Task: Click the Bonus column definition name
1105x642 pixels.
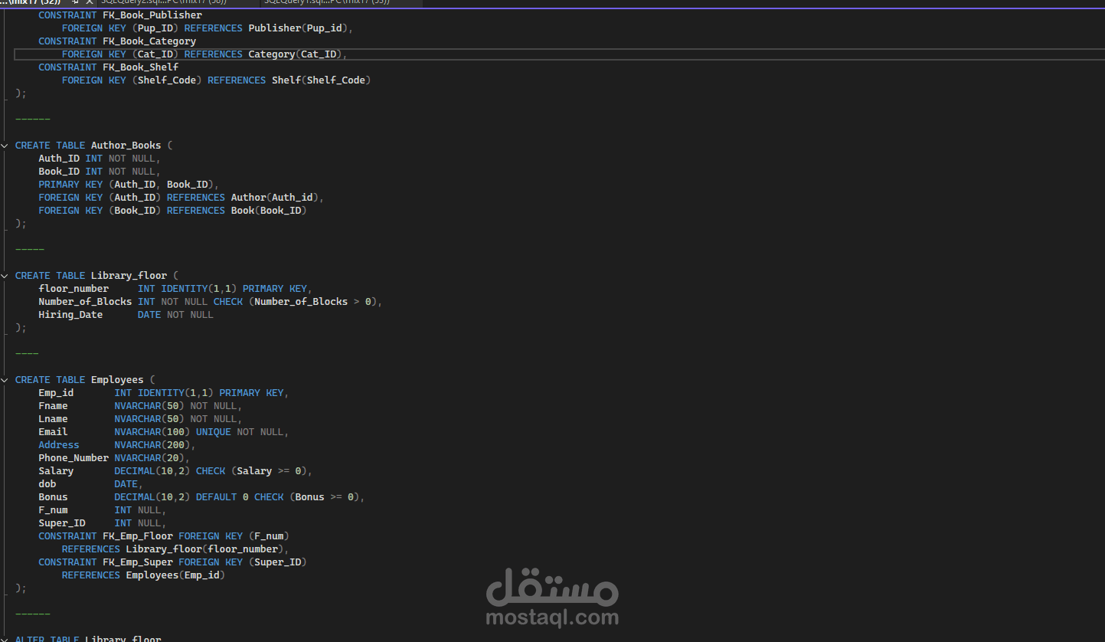Action: click(53, 497)
